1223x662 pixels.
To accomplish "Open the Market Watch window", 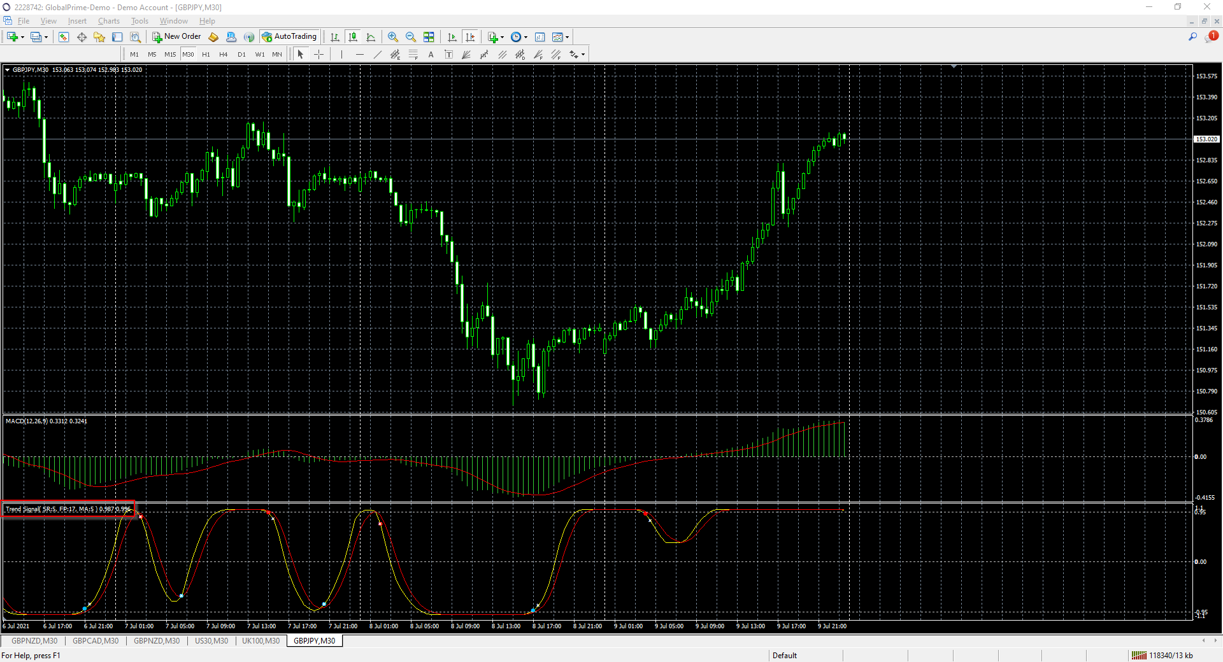I will tap(64, 37).
